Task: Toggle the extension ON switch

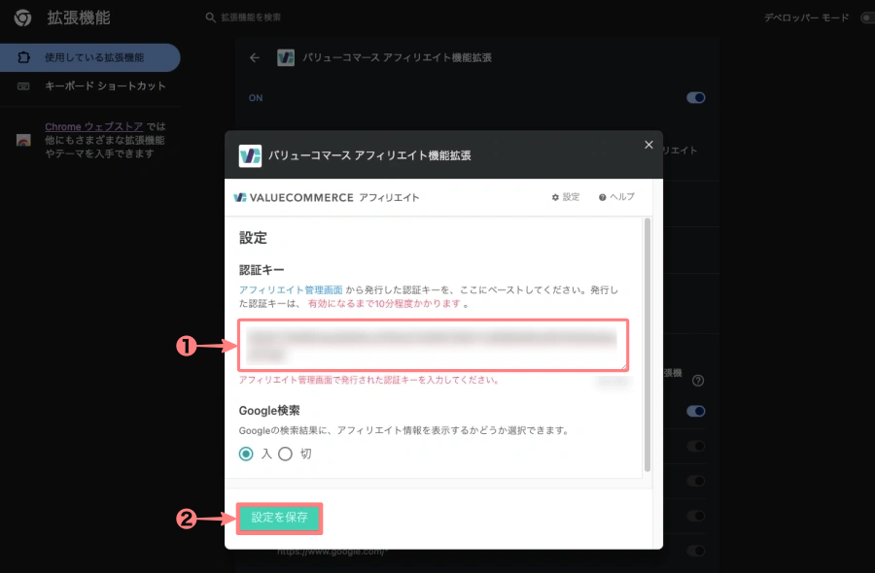Action: pos(696,98)
